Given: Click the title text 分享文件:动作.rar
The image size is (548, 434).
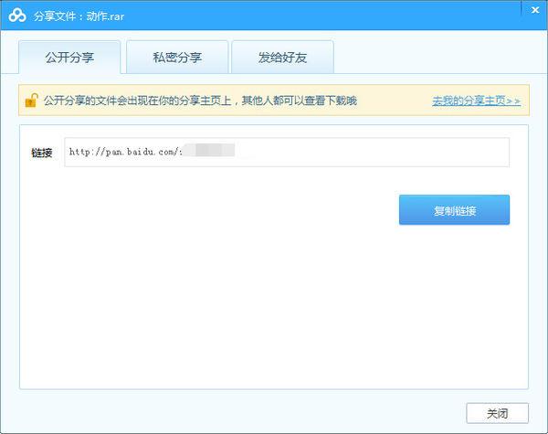Looking at the screenshot, I should click(x=79, y=16).
